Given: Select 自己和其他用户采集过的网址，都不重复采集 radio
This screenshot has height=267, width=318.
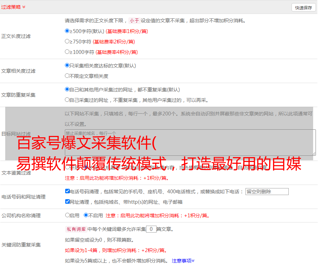Looking at the screenshot, I should (x=67, y=89).
